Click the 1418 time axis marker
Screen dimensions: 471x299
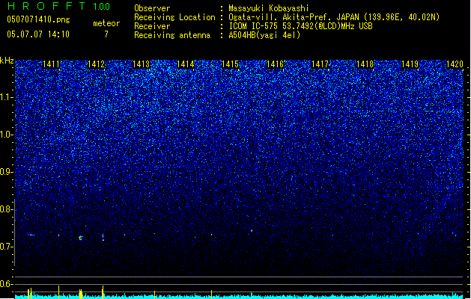[x=365, y=64]
